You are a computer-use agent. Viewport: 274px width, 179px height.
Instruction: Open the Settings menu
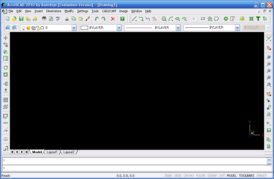pos(82,11)
